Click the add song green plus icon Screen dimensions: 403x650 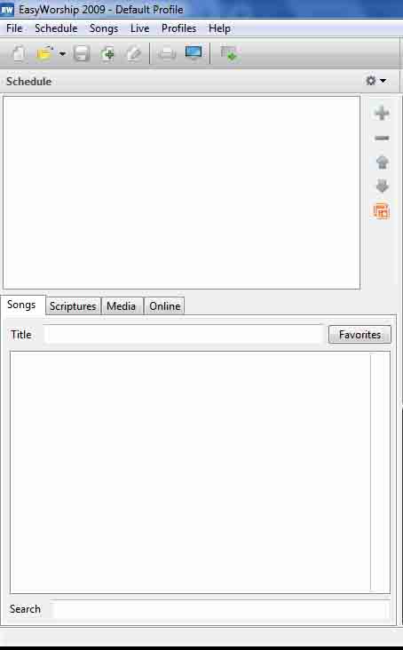click(107, 54)
